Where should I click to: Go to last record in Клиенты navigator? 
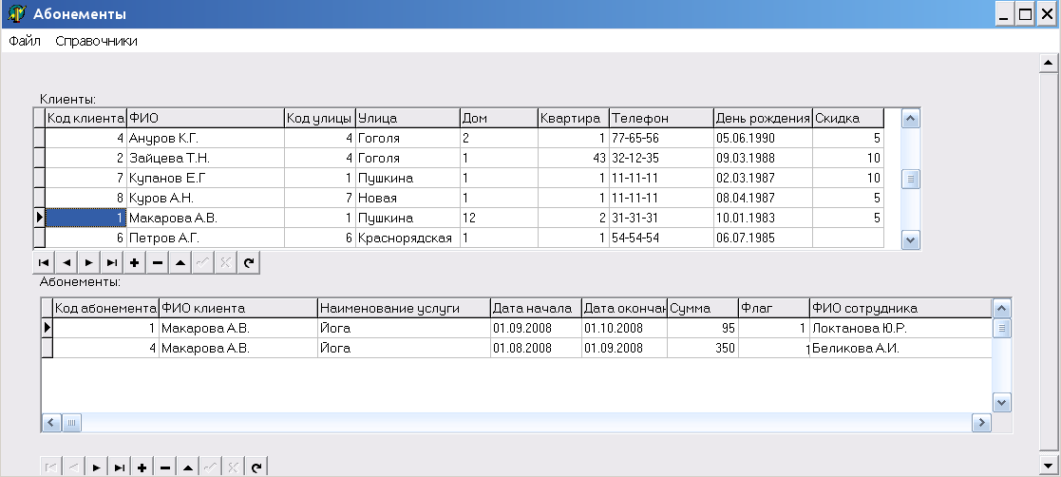112,263
